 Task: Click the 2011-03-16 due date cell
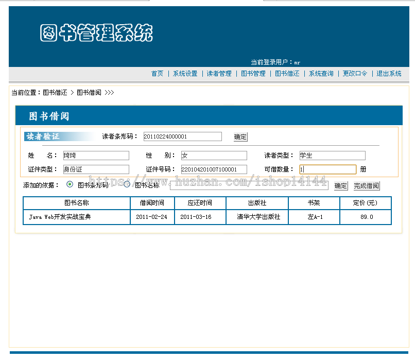[x=200, y=217]
